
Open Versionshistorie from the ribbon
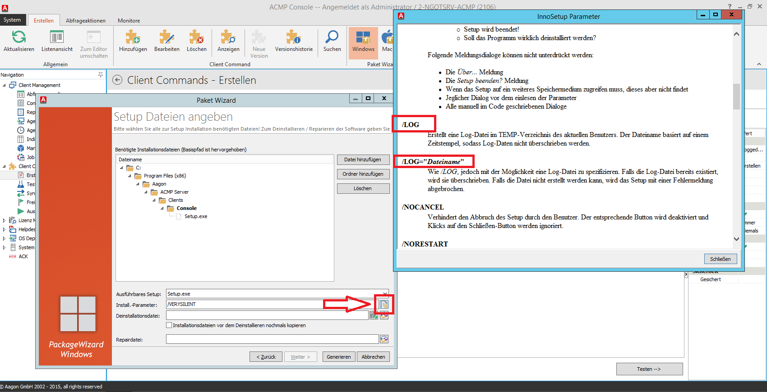[x=294, y=41]
